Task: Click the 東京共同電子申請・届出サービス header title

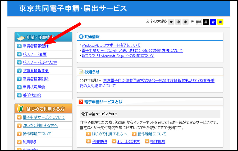Action: click(73, 8)
